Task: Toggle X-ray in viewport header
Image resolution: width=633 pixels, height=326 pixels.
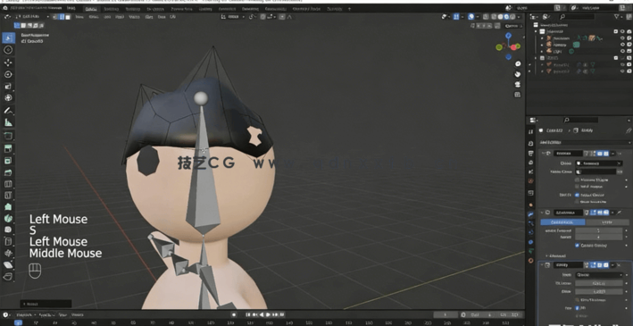Action: [486, 17]
